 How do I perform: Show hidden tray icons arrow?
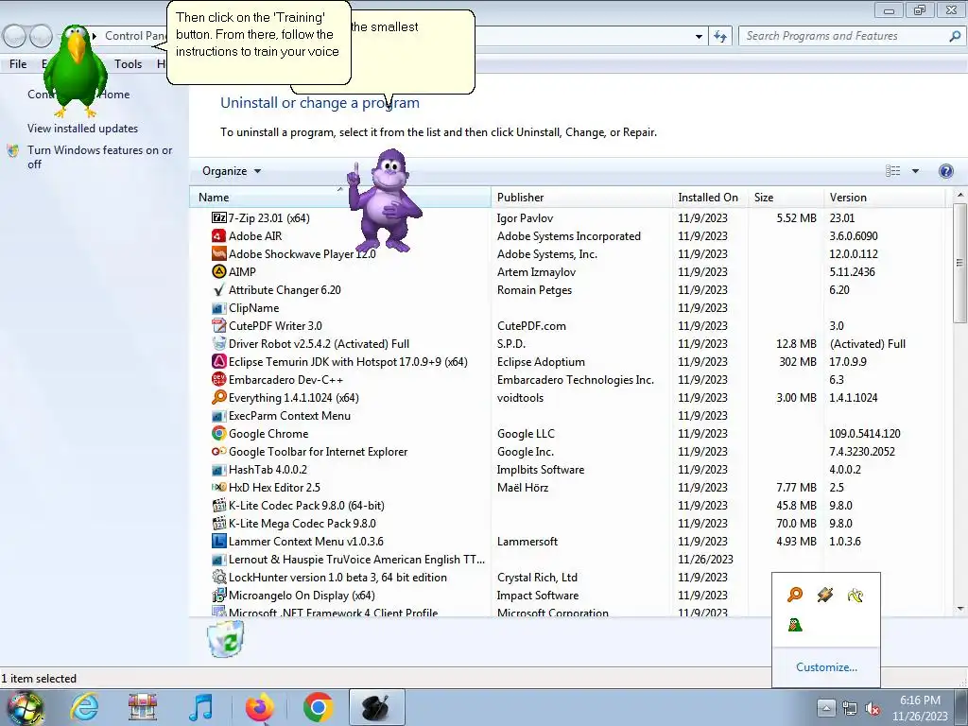coord(826,708)
